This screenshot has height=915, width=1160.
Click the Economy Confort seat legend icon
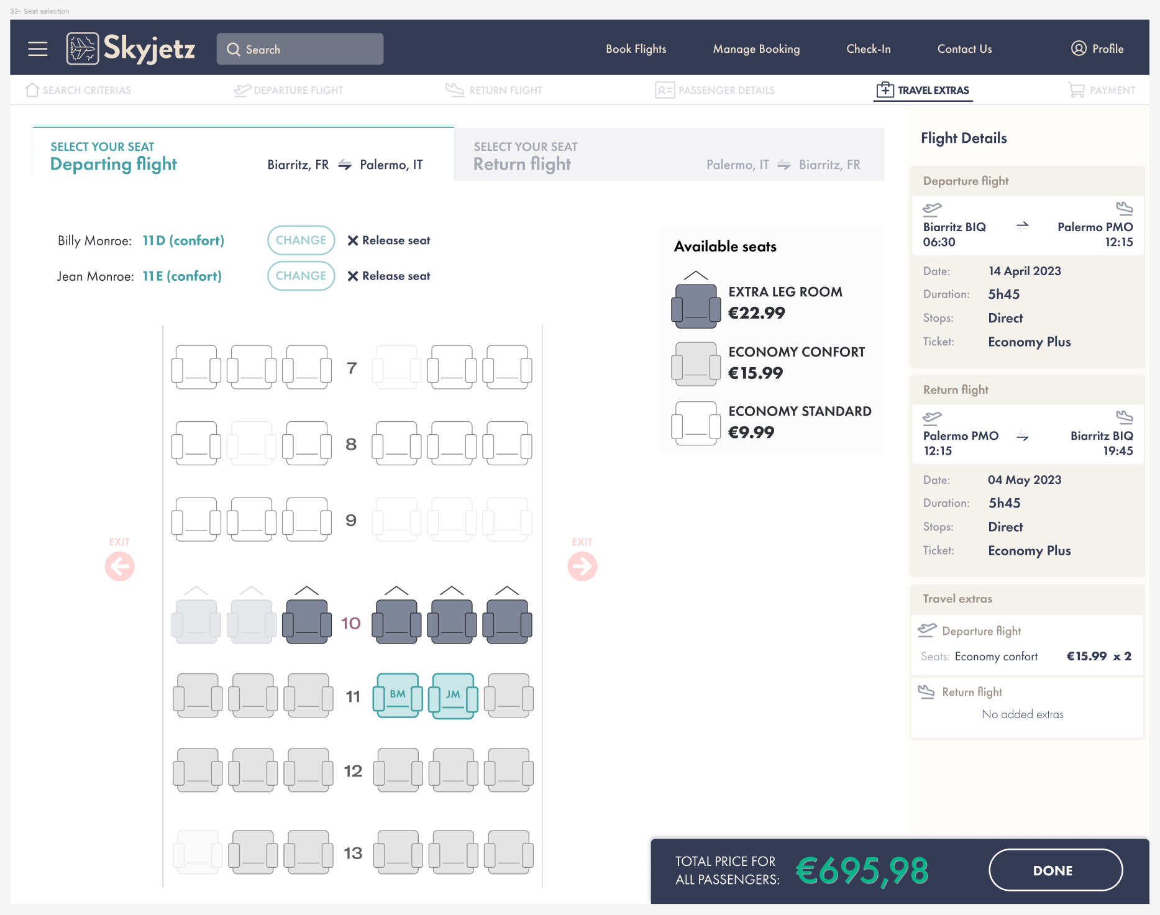(x=696, y=364)
